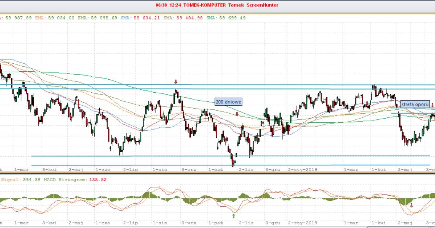This screenshot has height=228, width=435.
Task: Click the divider between price and MACD panels
Action: pyautogui.click(x=217, y=173)
